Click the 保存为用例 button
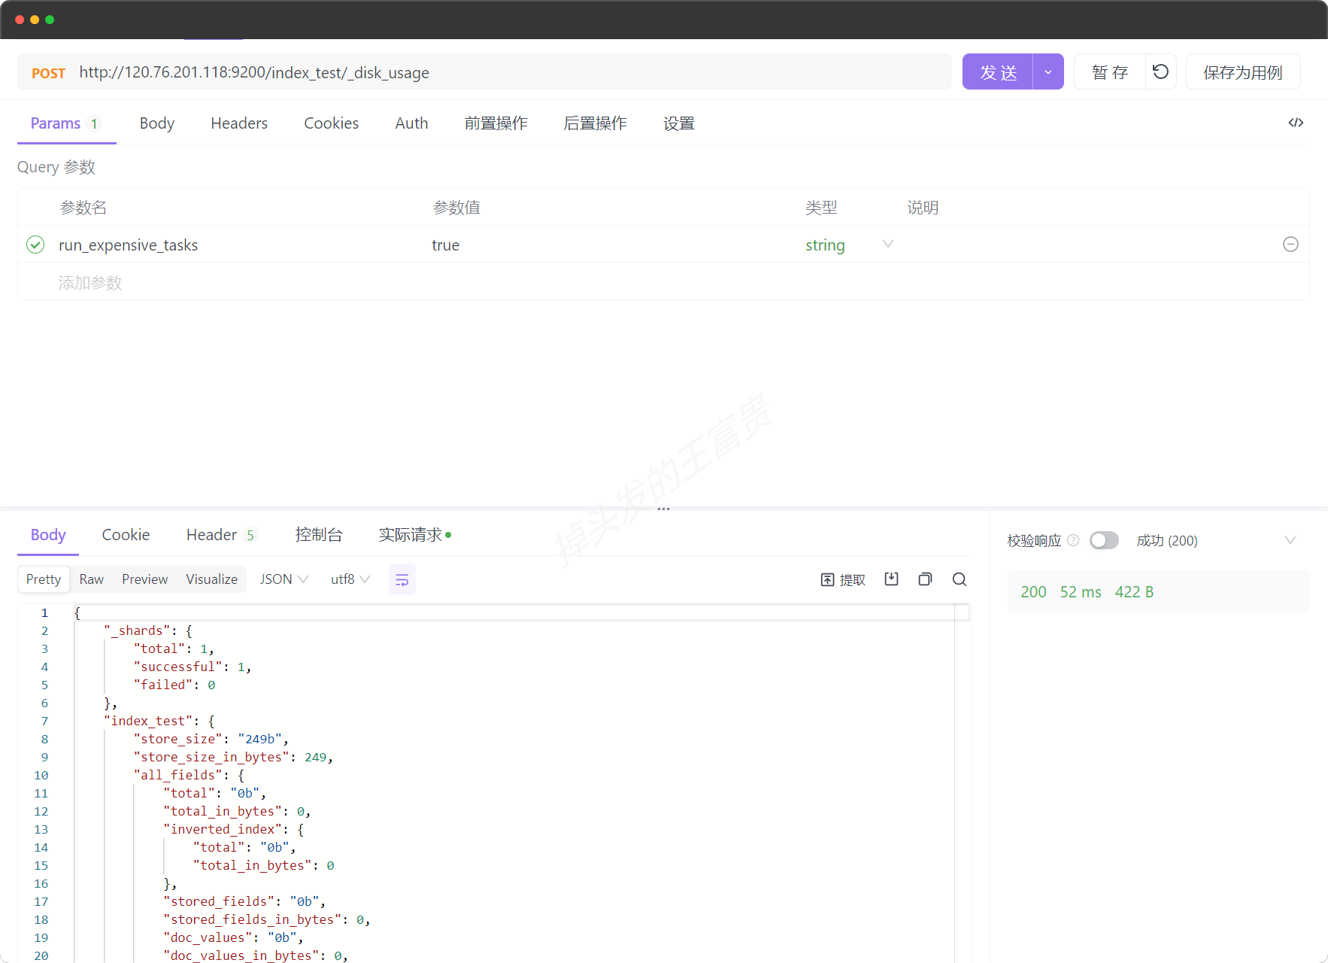The image size is (1328, 963). 1243,71
